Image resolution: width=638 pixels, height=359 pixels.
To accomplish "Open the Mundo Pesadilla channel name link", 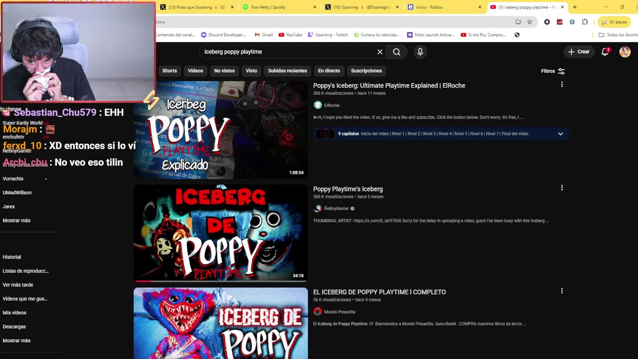I will (339, 312).
